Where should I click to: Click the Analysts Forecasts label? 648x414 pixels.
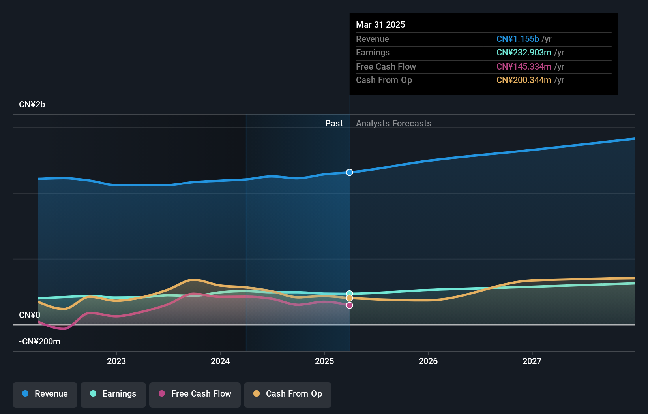393,123
